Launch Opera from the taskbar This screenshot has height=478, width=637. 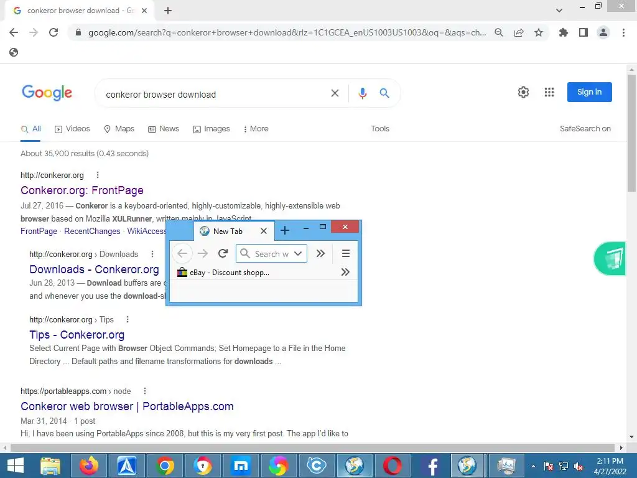393,466
